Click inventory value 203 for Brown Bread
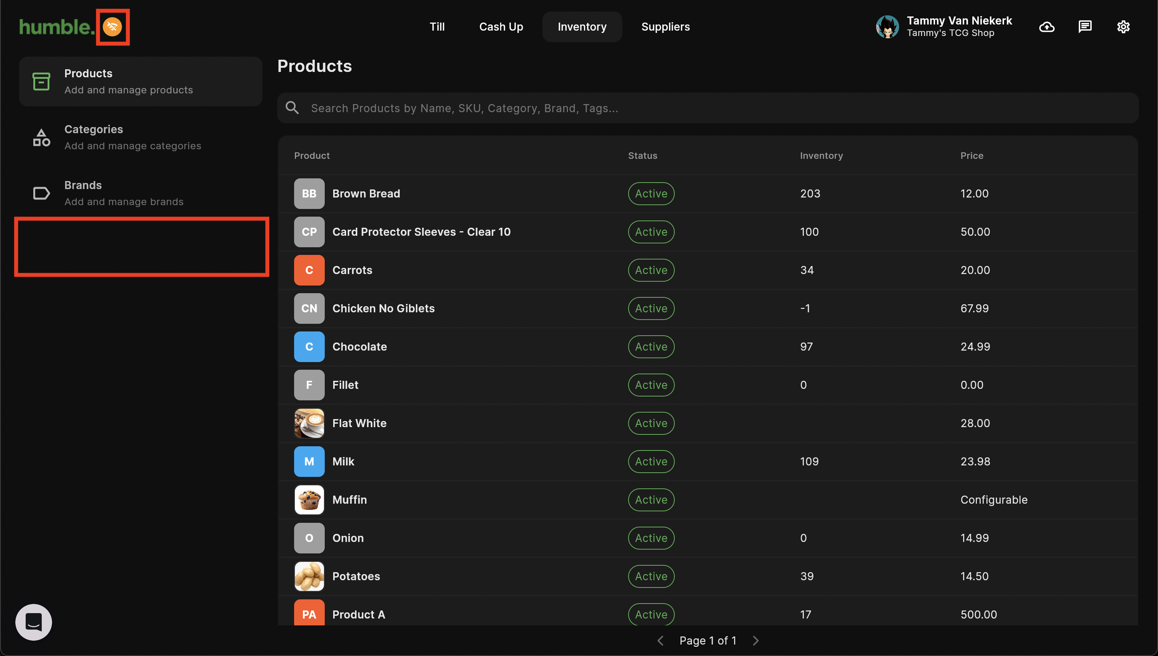 point(810,193)
